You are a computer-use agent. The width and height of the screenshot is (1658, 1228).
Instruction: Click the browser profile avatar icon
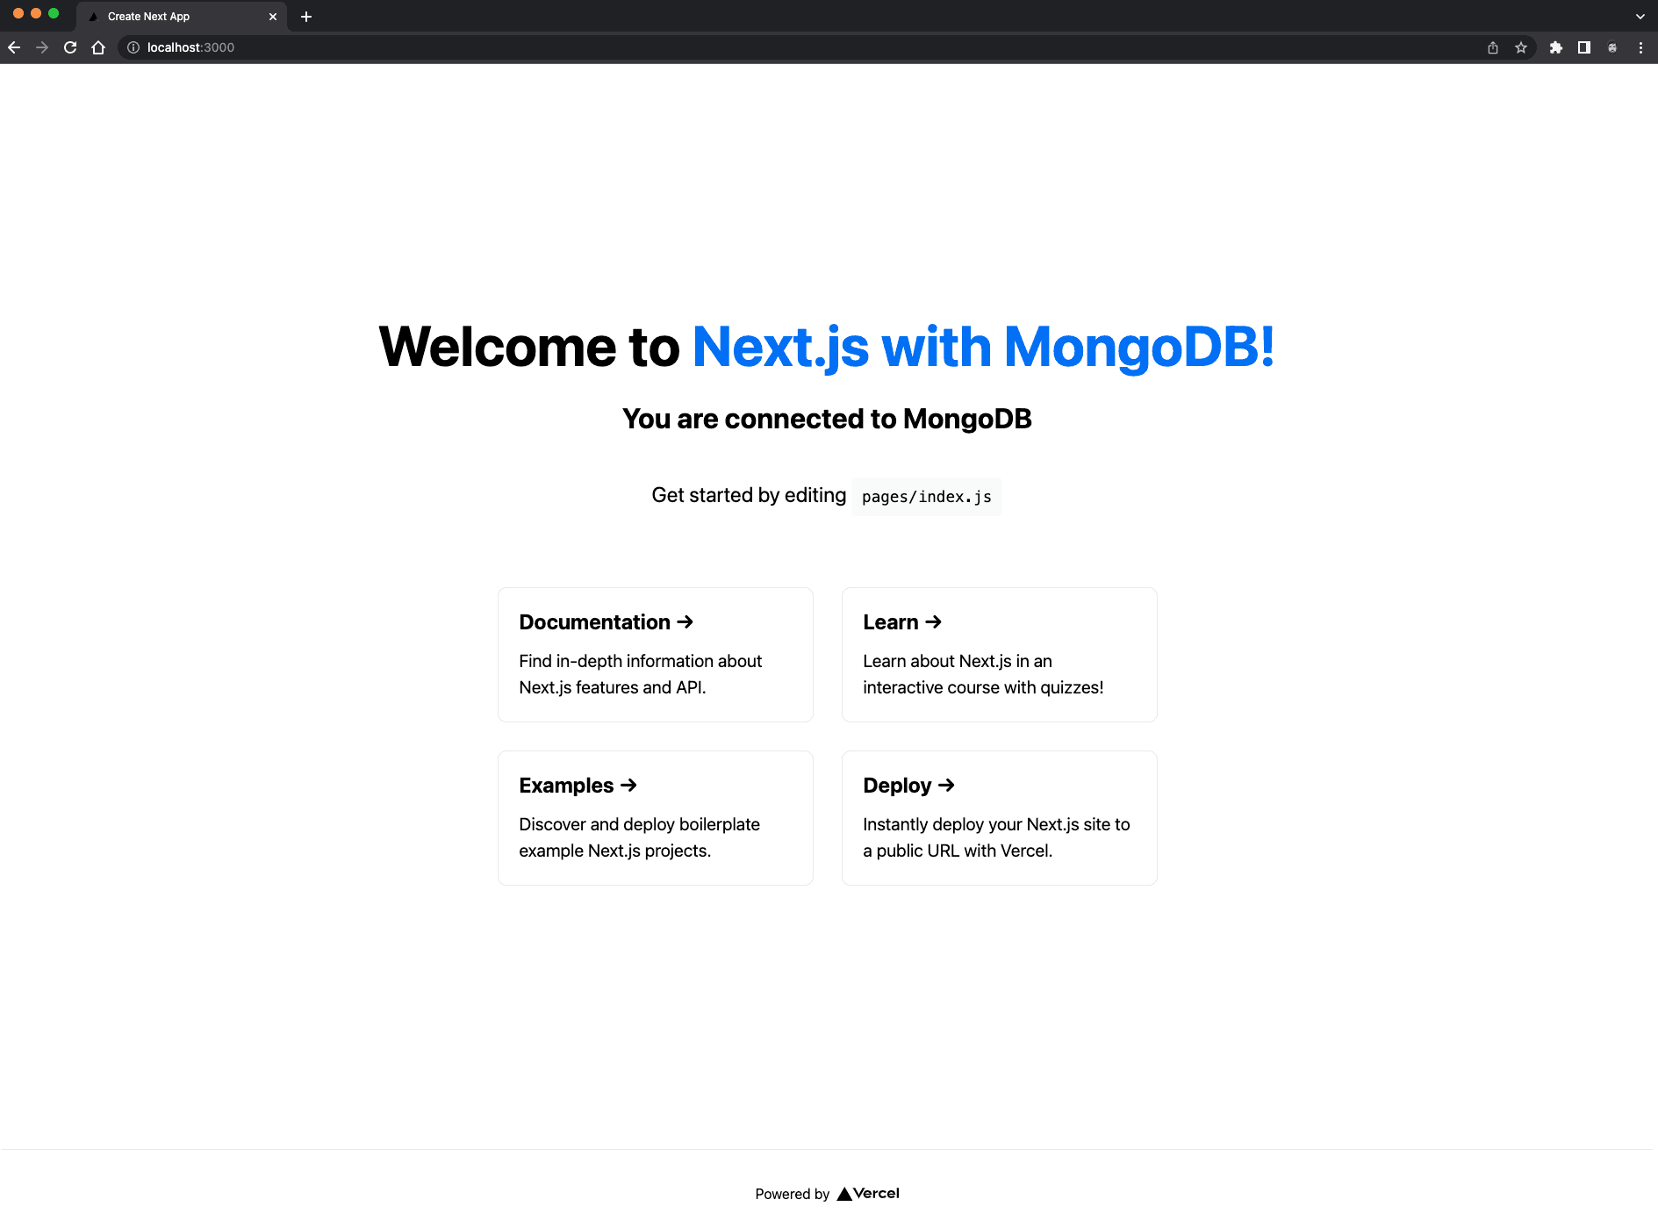point(1612,47)
